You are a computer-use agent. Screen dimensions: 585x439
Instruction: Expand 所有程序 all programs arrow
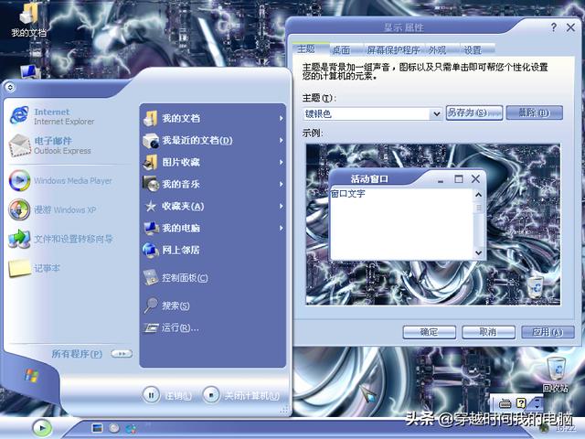tap(122, 353)
